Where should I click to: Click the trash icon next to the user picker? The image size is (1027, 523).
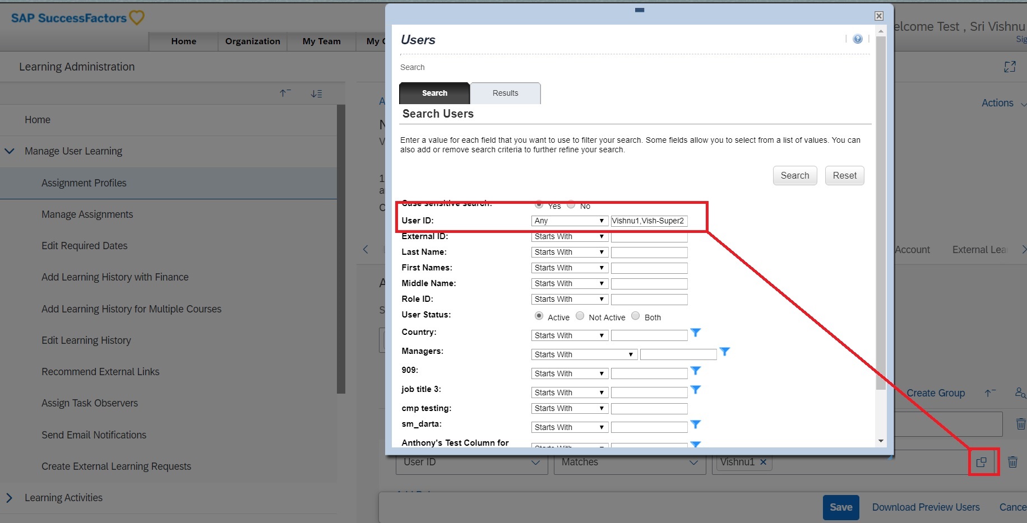[1012, 463]
